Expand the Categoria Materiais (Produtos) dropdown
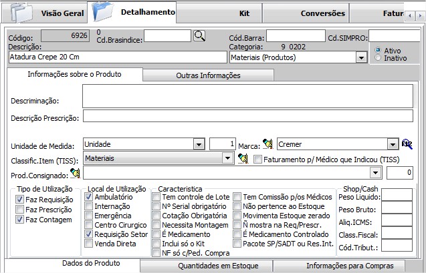This screenshot has height=273, width=426. click(x=362, y=58)
